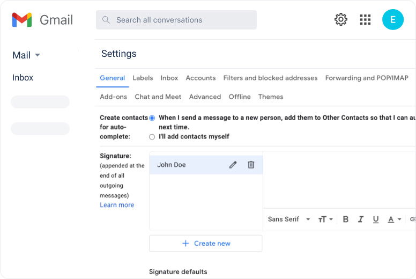Select "I'll add contacts myself" radio button

[152, 137]
